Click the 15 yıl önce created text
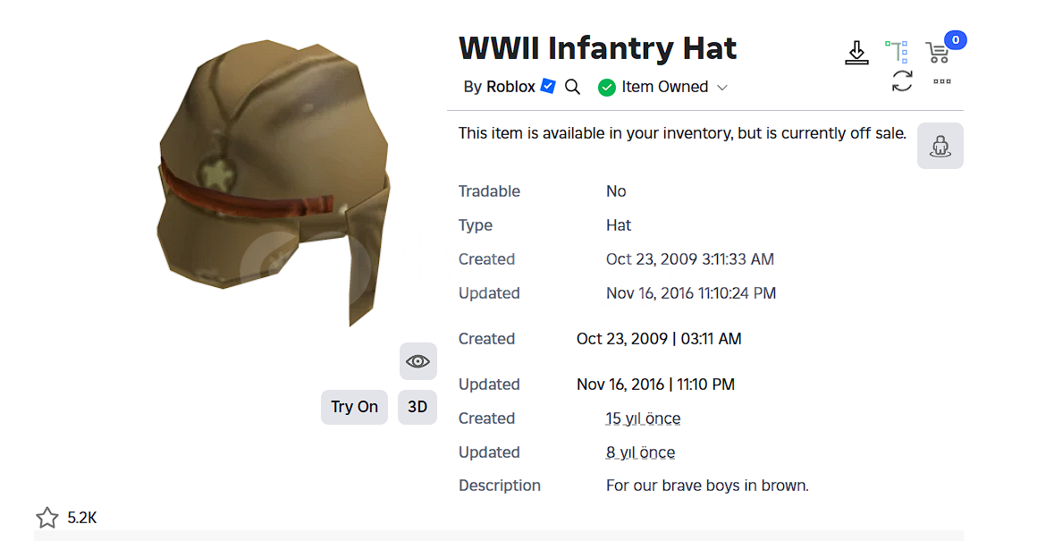This screenshot has width=1037, height=541. click(x=643, y=418)
